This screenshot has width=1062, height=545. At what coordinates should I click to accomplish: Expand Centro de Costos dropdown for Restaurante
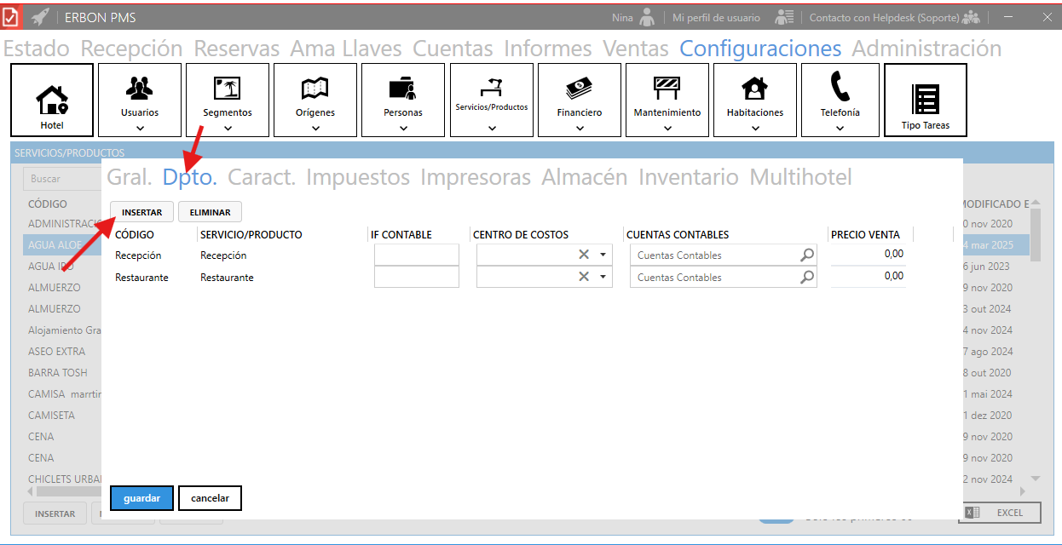pyautogui.click(x=603, y=277)
